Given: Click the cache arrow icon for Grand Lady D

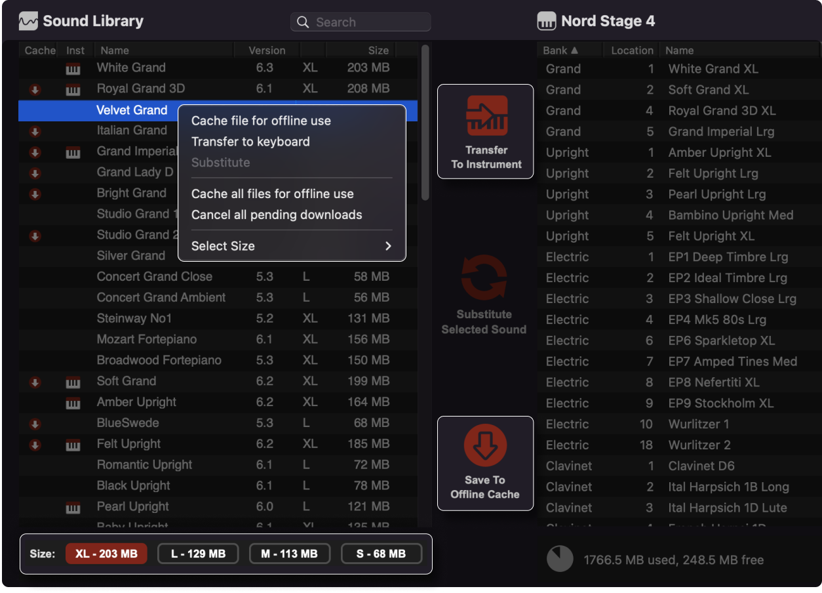Looking at the screenshot, I should [35, 173].
